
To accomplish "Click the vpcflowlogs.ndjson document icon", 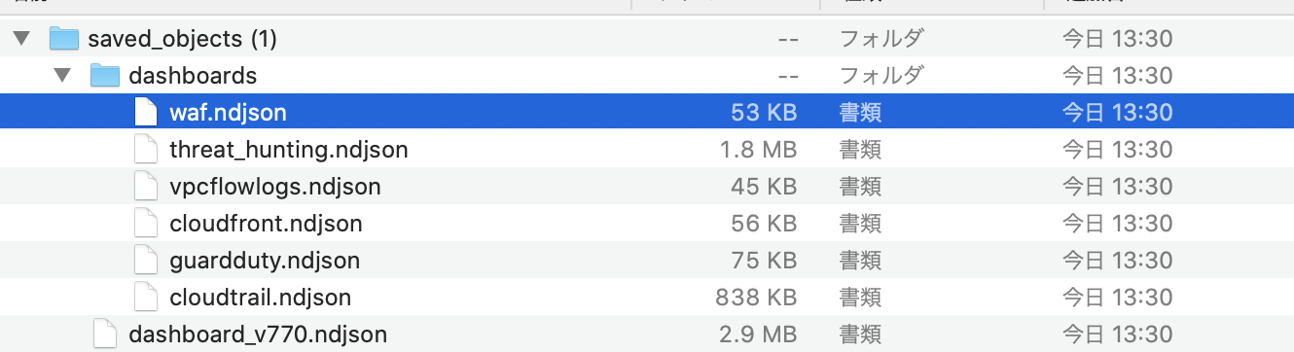I will 144,186.
